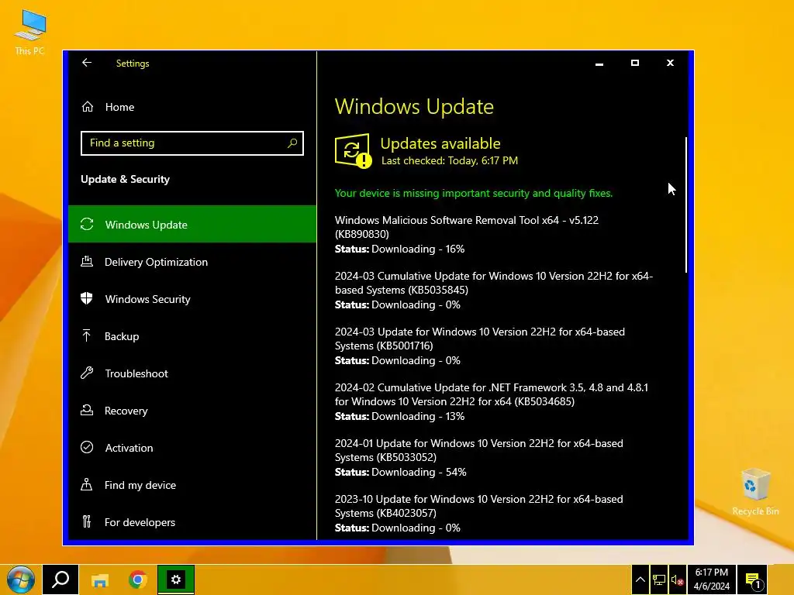The image size is (794, 595).
Task: Click the Activation checkmark circle icon
Action: coord(87,447)
